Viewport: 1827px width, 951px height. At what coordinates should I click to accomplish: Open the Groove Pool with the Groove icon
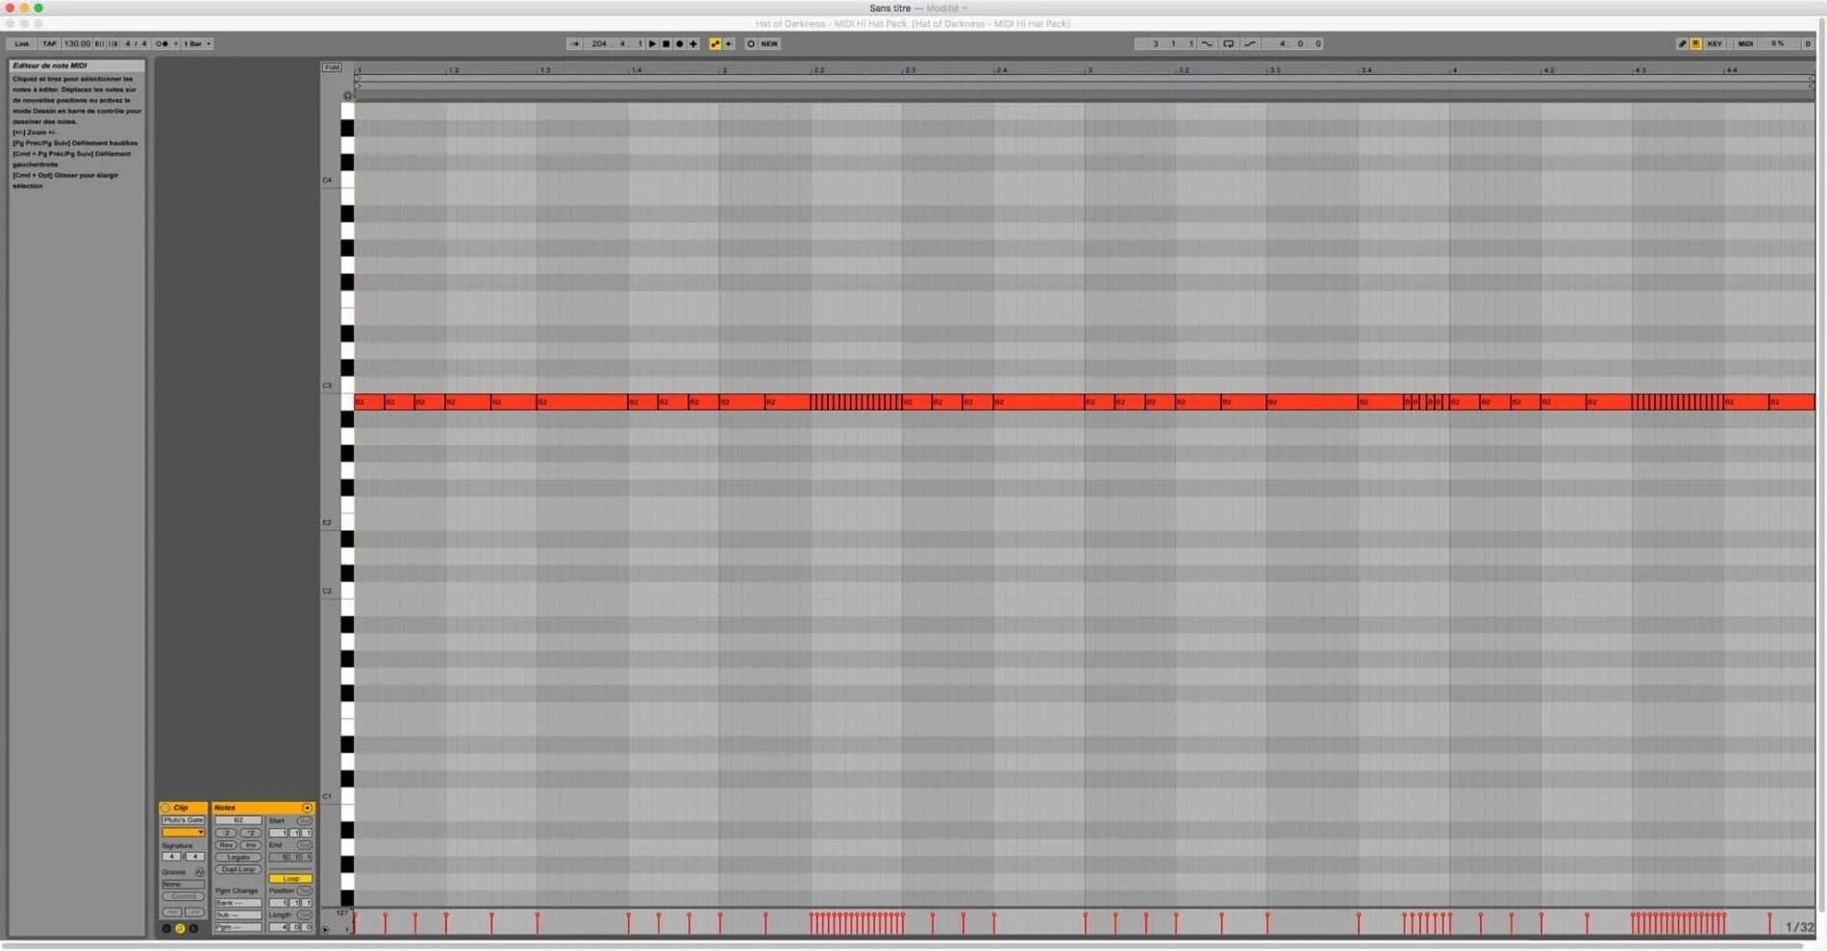[x=199, y=872]
